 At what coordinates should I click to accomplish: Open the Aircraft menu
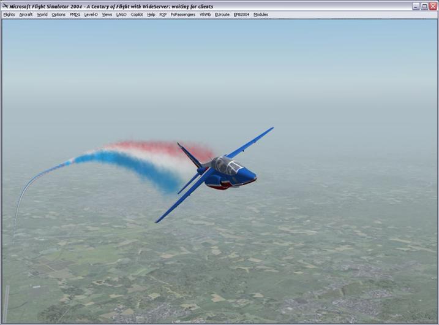coord(26,15)
